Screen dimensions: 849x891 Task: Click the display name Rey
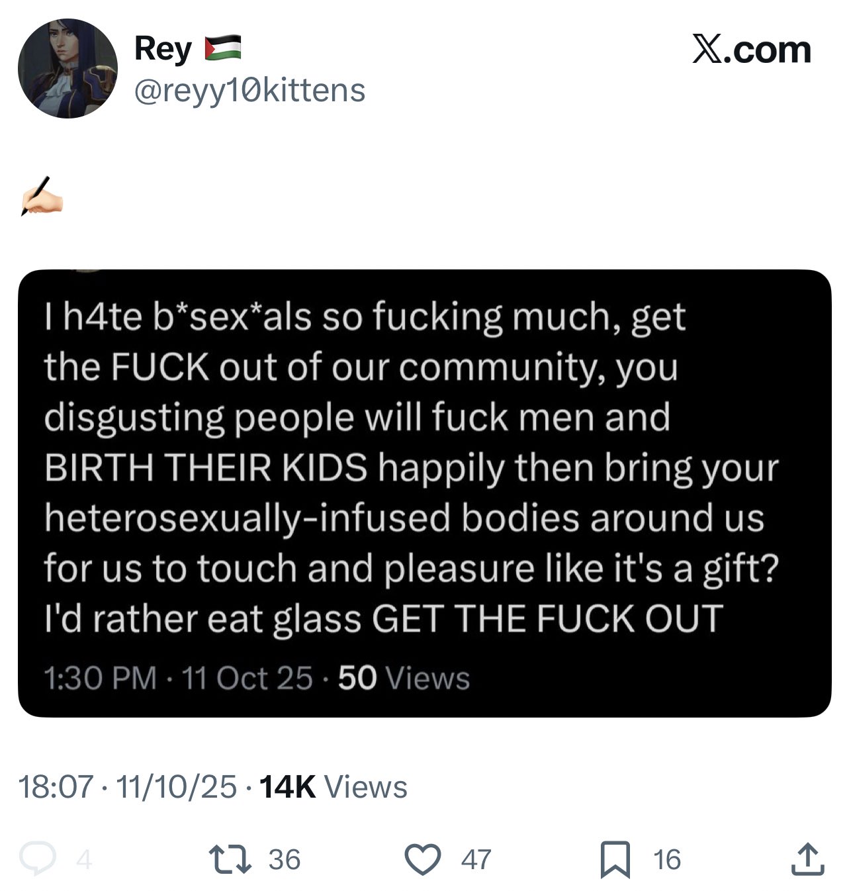point(163,49)
